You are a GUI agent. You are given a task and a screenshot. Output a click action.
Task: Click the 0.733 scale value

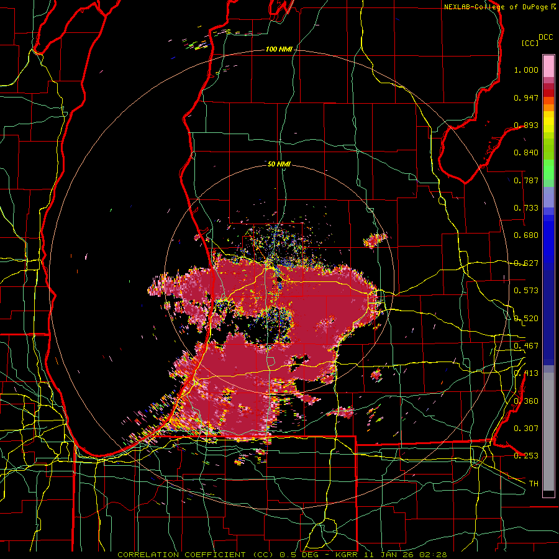click(526, 208)
